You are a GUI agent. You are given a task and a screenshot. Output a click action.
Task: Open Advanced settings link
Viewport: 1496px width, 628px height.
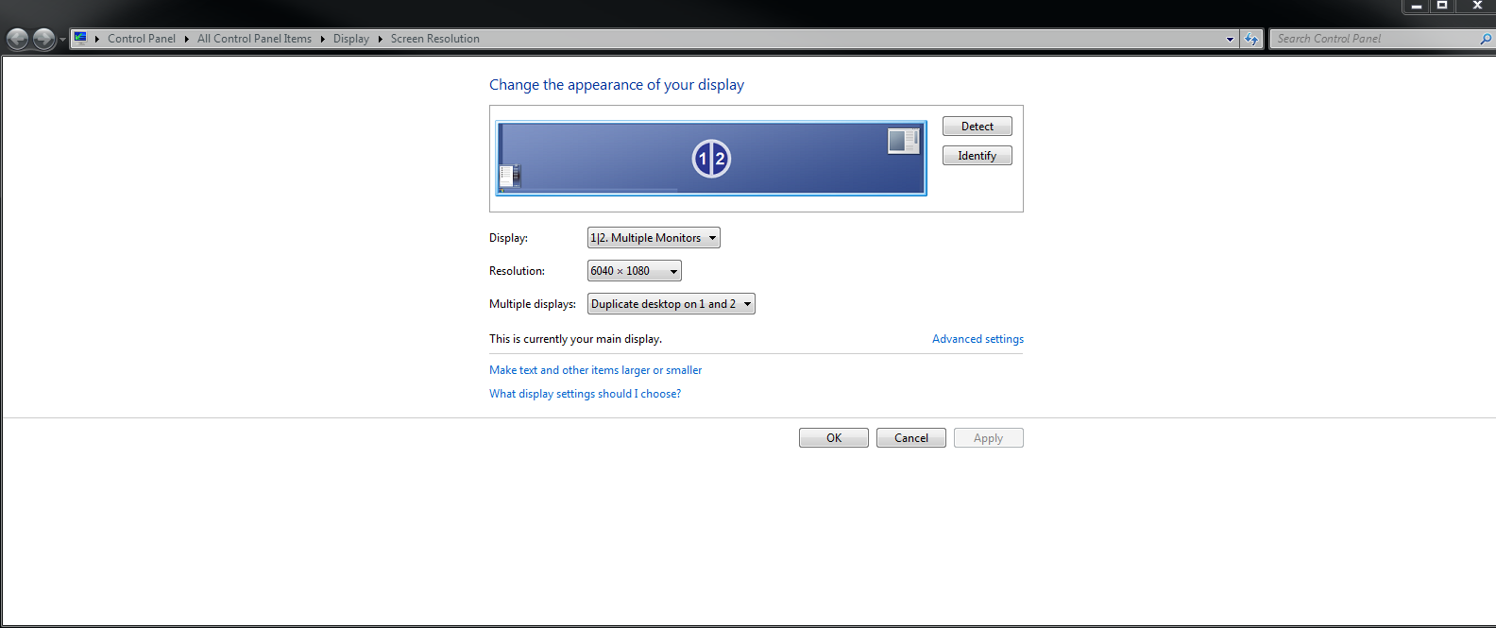[977, 339]
